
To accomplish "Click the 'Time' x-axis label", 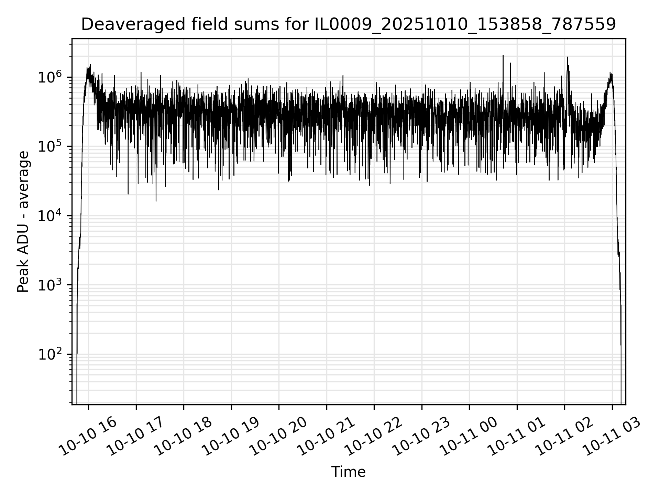I will pos(348,472).
